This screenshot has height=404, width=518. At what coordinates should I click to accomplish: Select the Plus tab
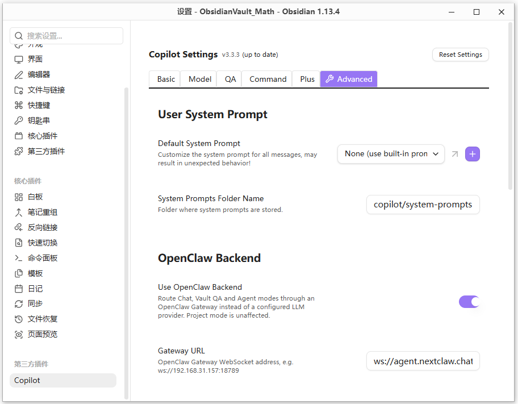(307, 80)
